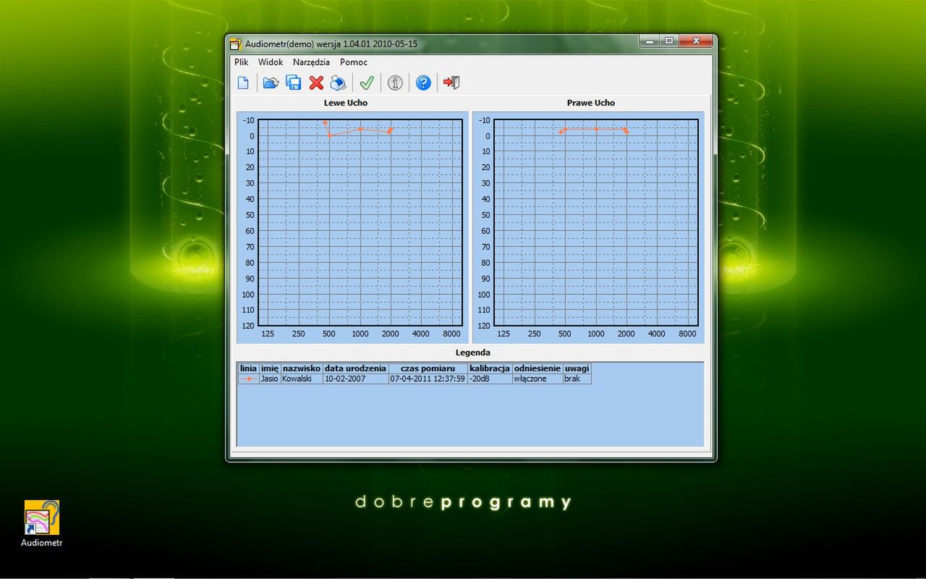Screen dimensions: 926x579
Task: Select the 'Jasio' cell in legend
Action: (x=270, y=379)
